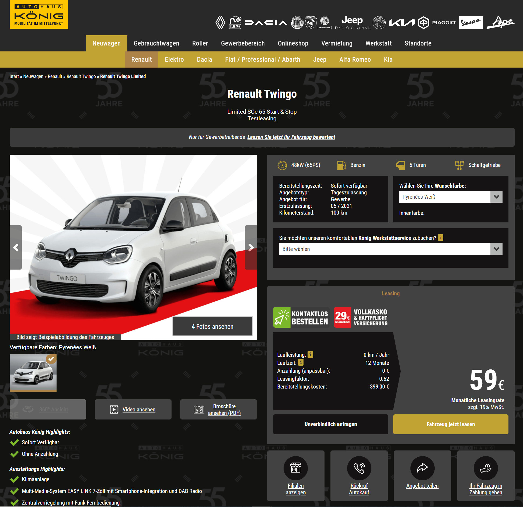Click 'Video ansehen' link

[x=139, y=410]
